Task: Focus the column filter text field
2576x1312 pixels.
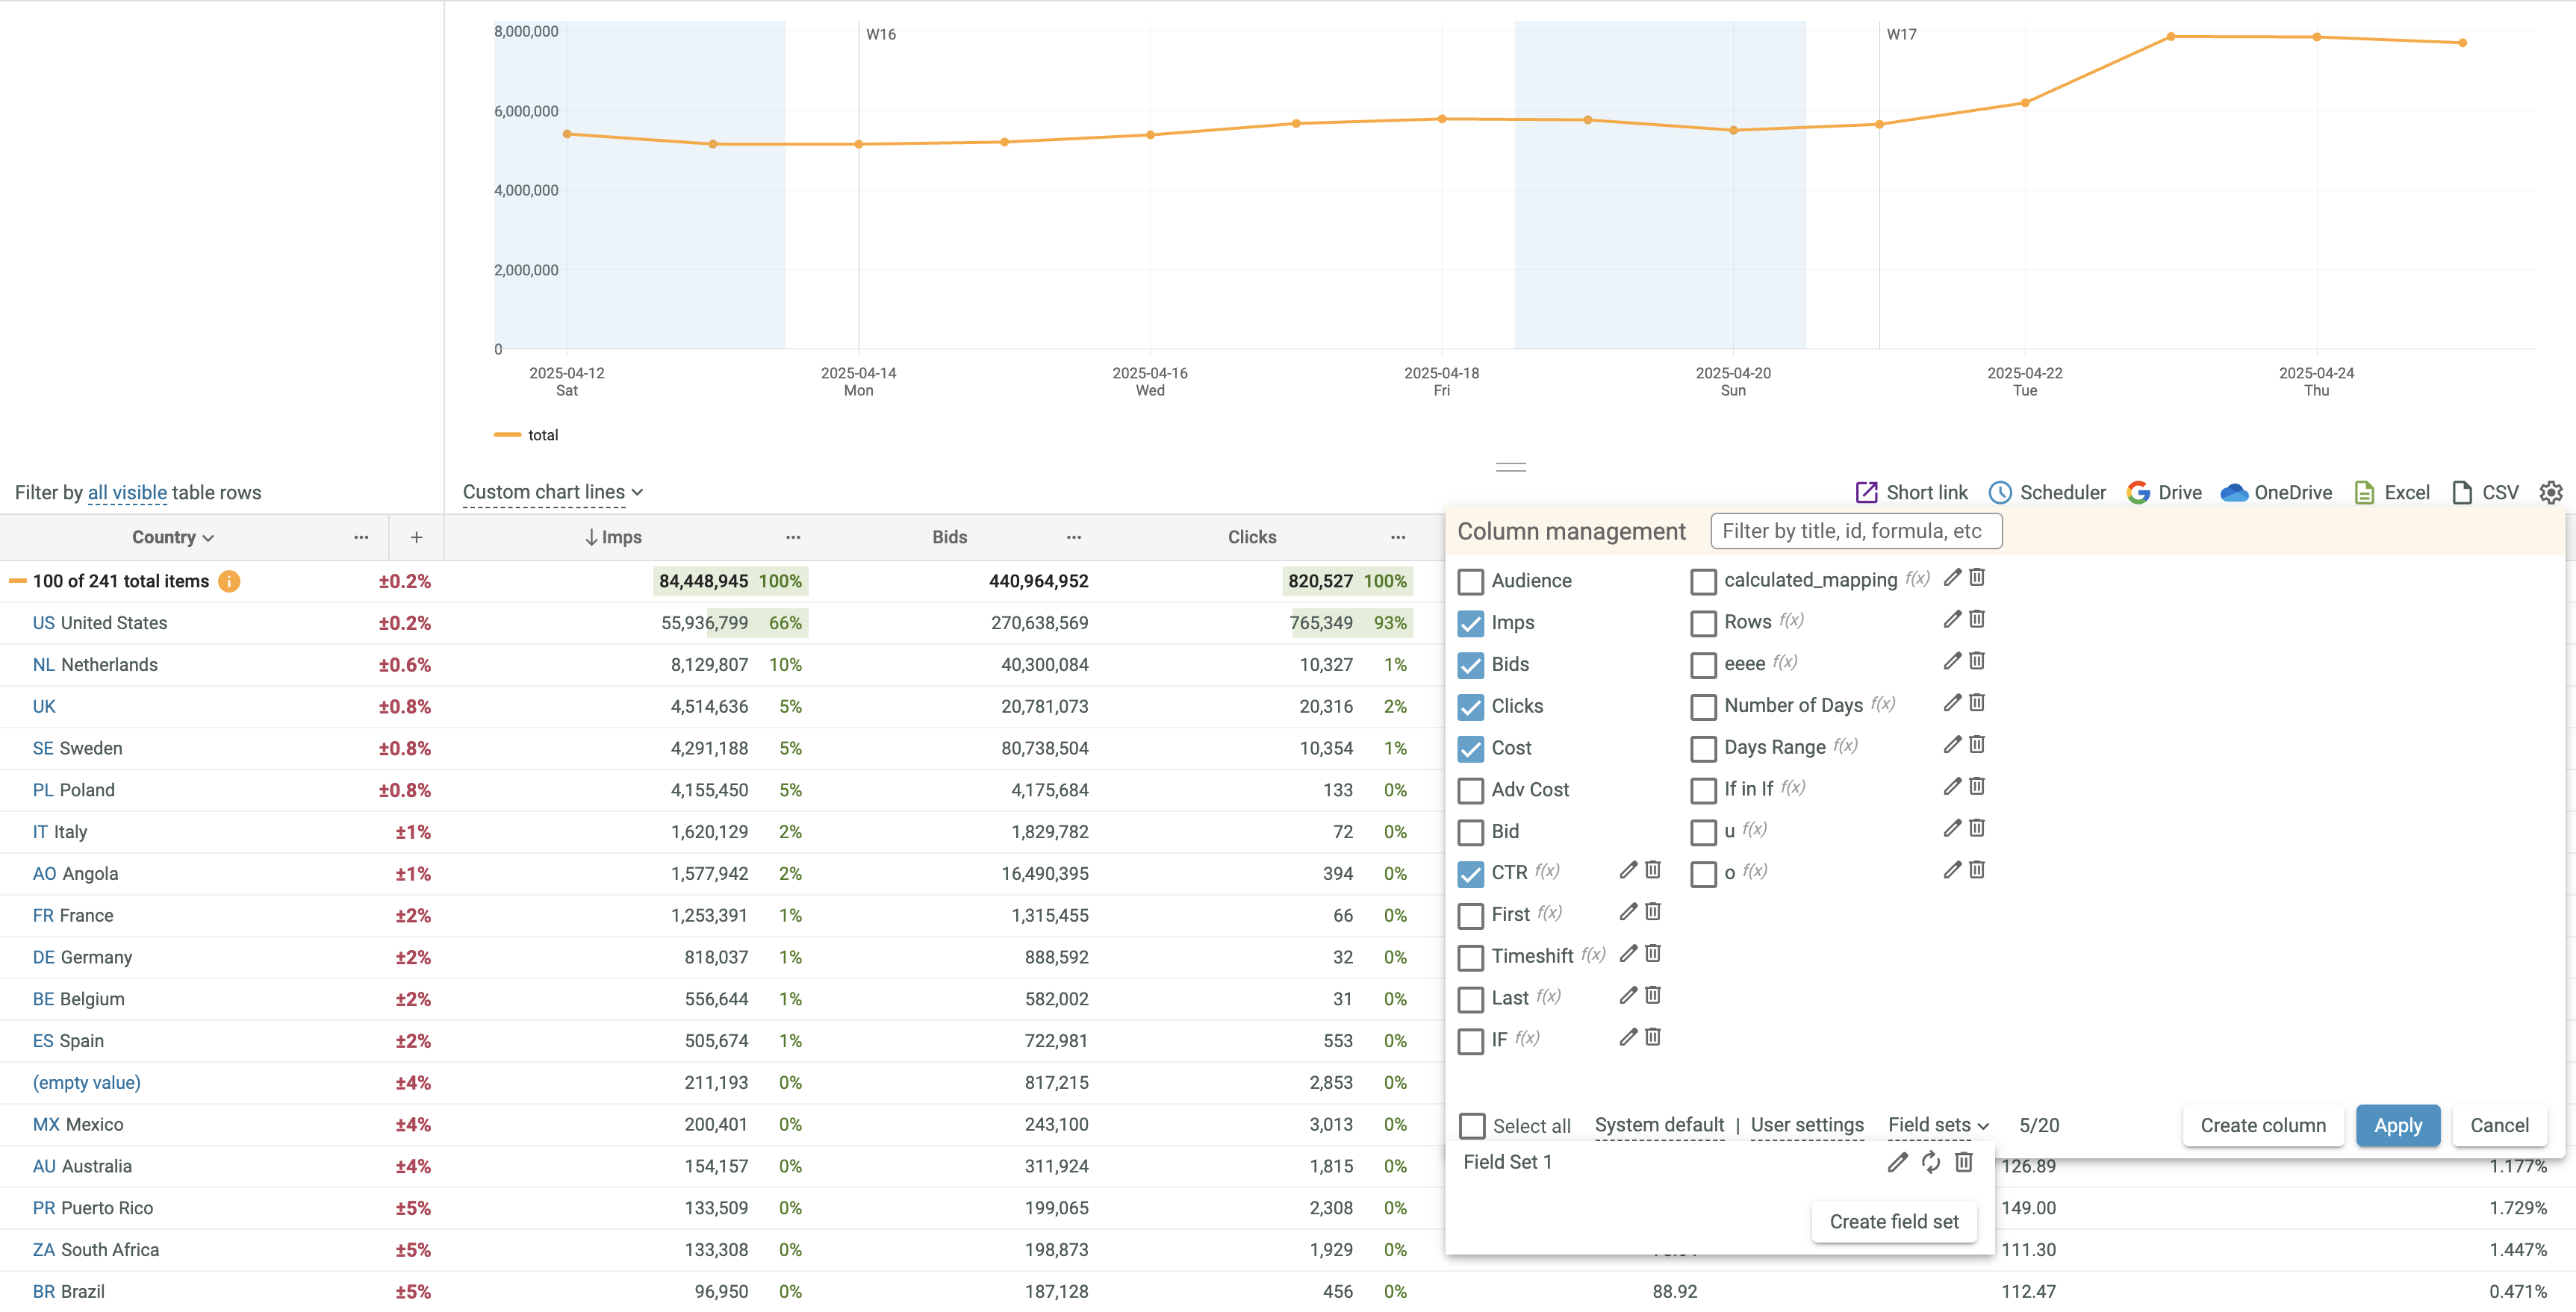Action: tap(1856, 531)
